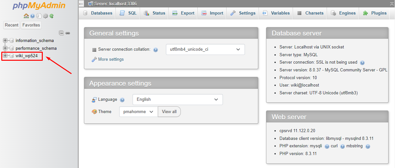Click server connection collation list icon

94,50
